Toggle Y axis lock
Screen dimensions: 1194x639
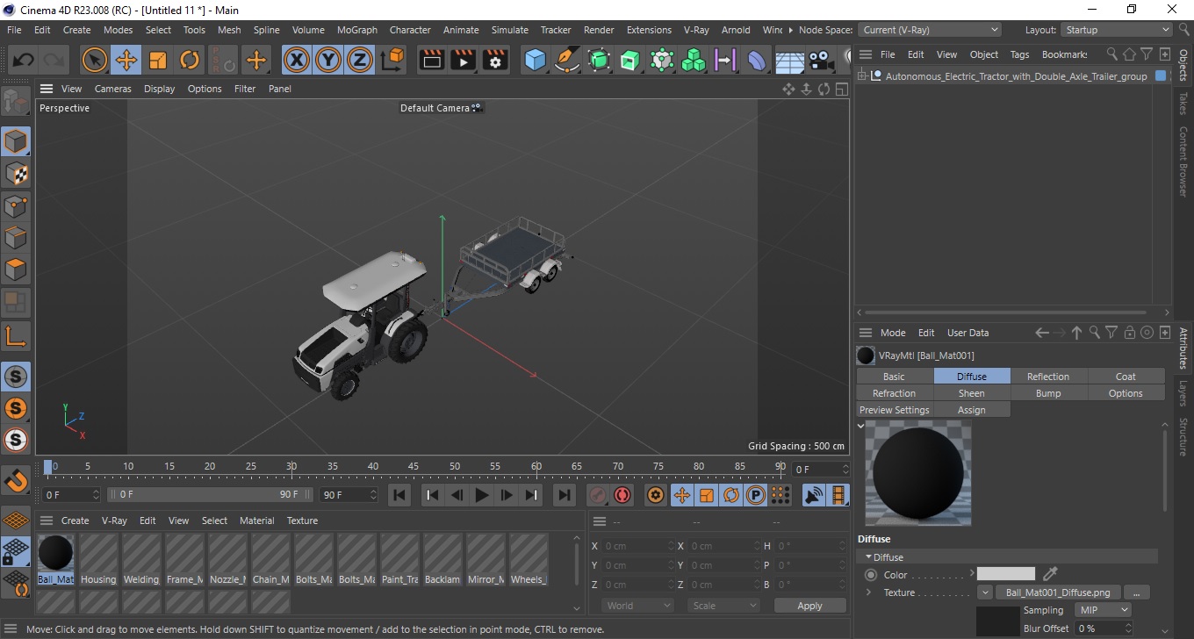tap(328, 61)
